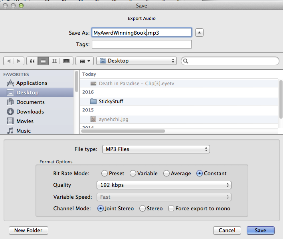Screen dimensions: 283x239
Task: Click the Tags input field
Action: (141, 44)
